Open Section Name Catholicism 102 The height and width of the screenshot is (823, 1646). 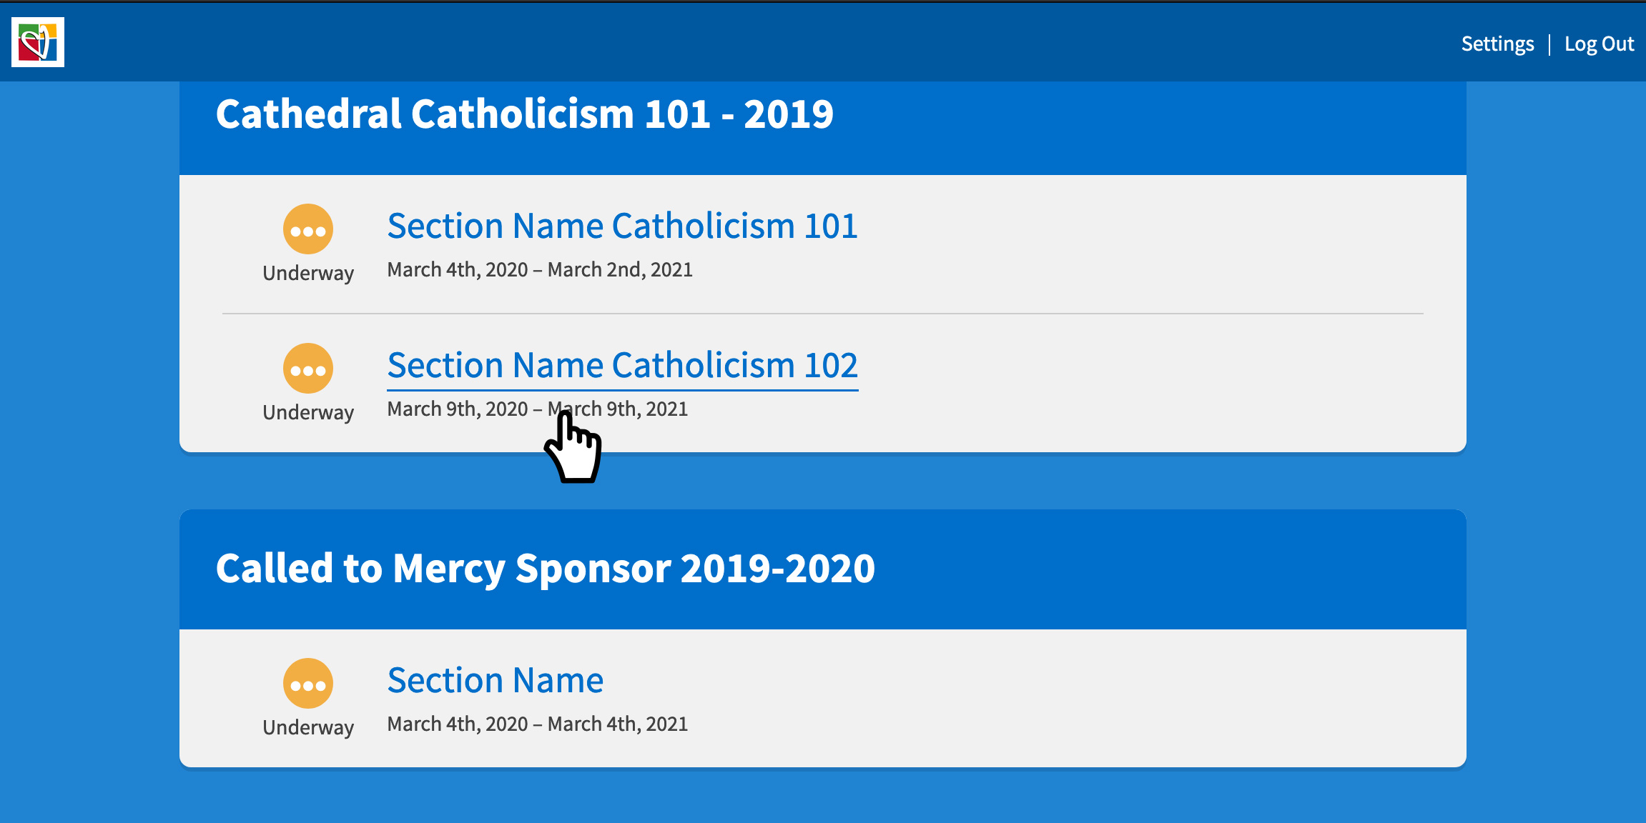[622, 366]
